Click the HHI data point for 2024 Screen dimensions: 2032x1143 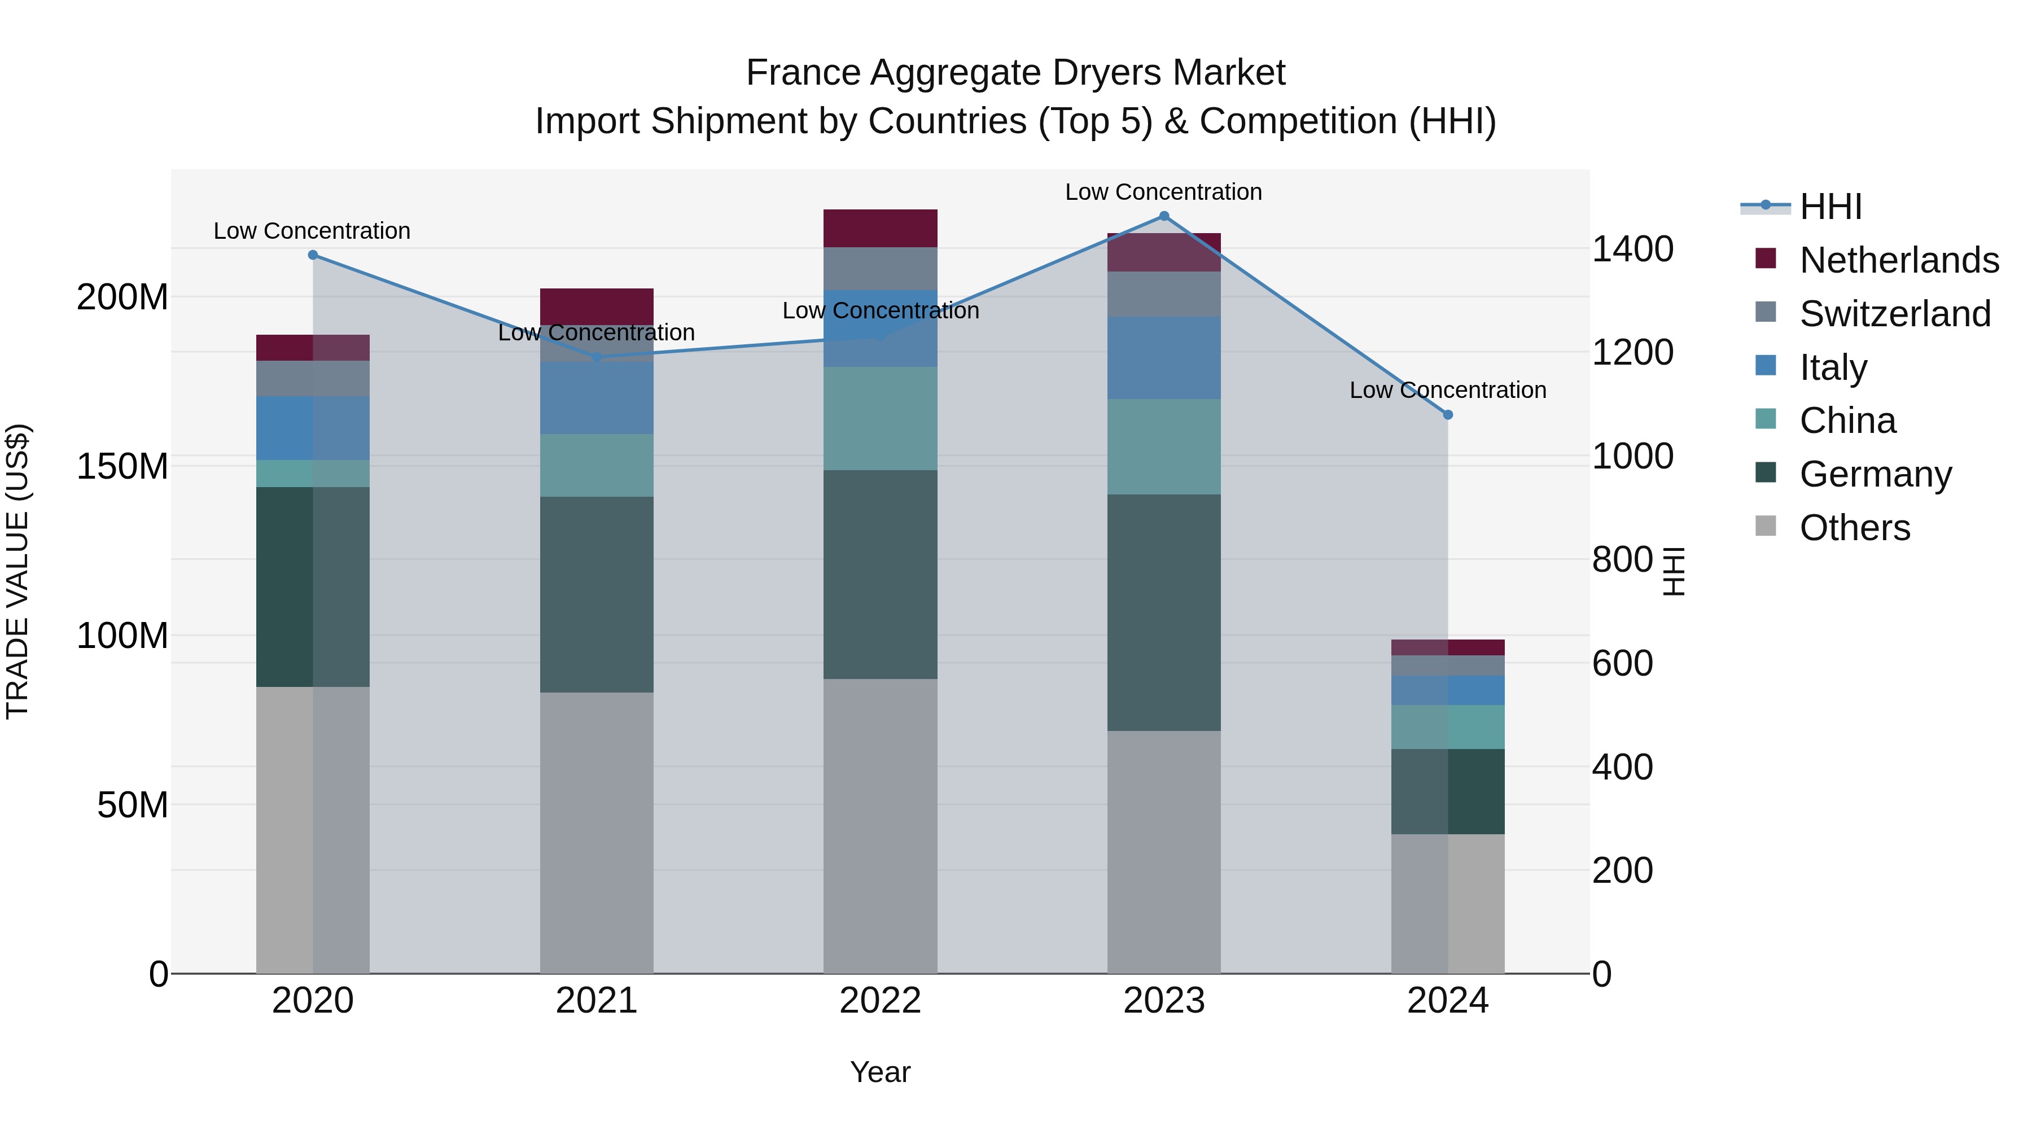[x=1448, y=415]
